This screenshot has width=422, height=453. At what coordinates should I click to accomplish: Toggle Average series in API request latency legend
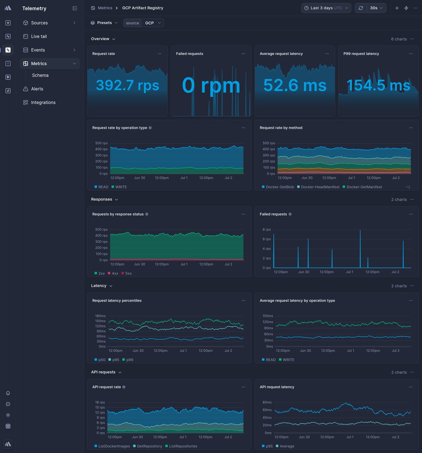pyautogui.click(x=285, y=446)
